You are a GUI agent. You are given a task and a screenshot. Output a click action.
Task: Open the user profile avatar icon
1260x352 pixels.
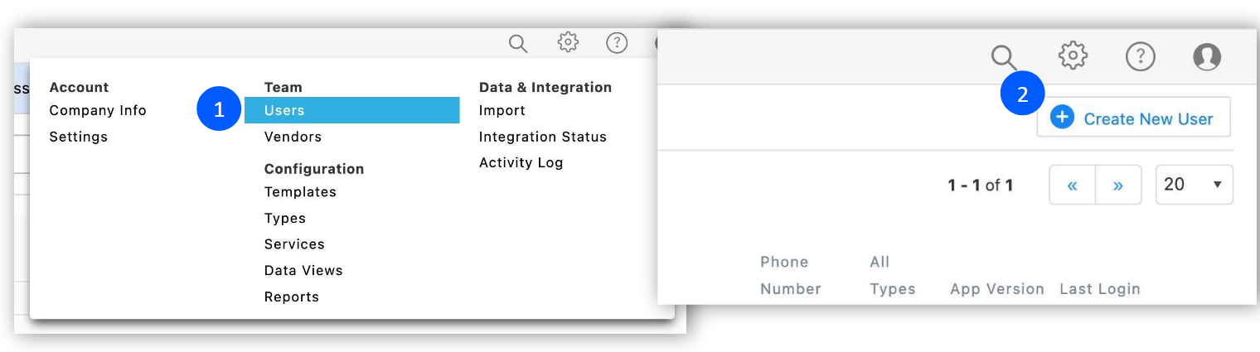click(x=1207, y=57)
